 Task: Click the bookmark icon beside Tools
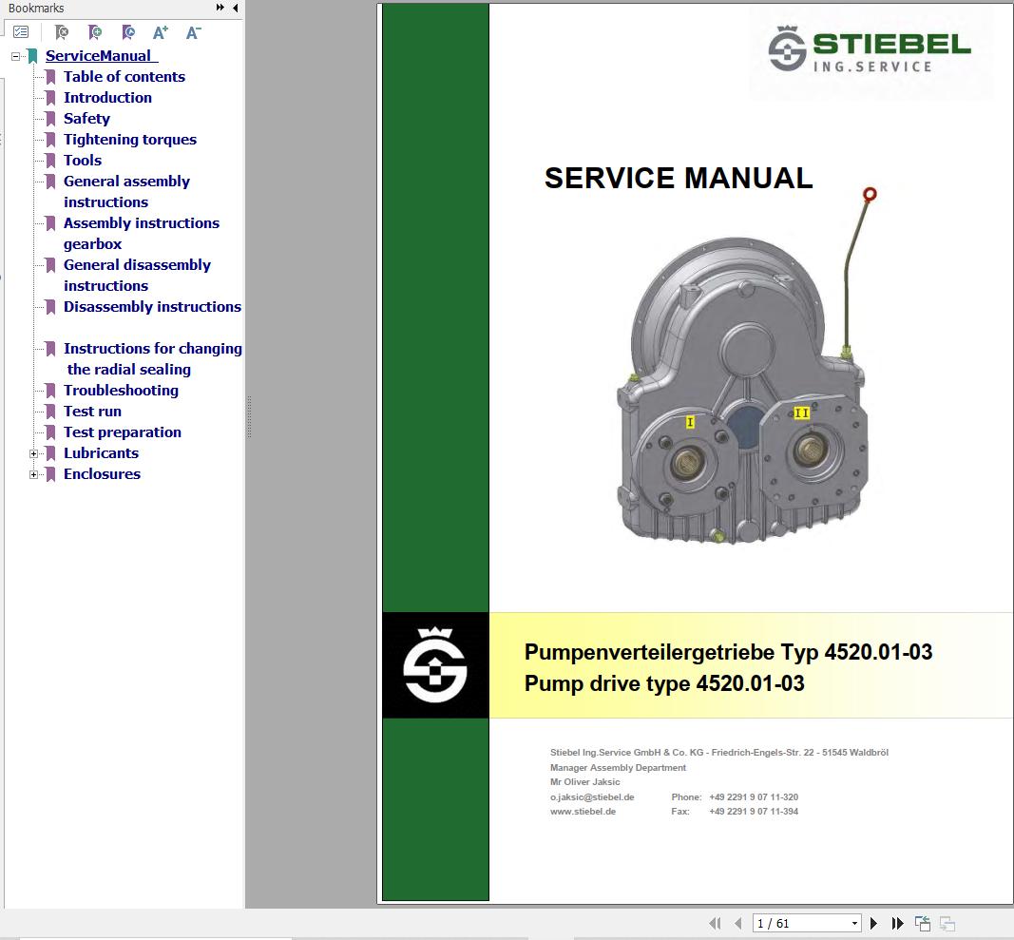50,161
